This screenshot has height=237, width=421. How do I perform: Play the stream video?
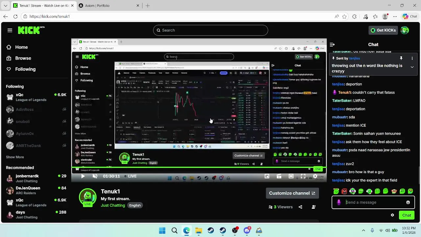83,176
